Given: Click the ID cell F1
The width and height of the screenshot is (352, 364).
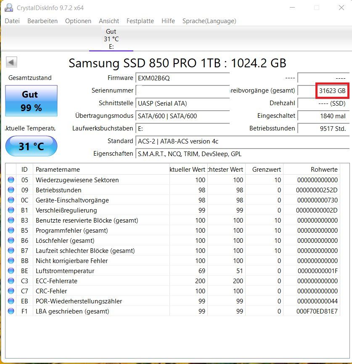Looking at the screenshot, I should point(24,311).
